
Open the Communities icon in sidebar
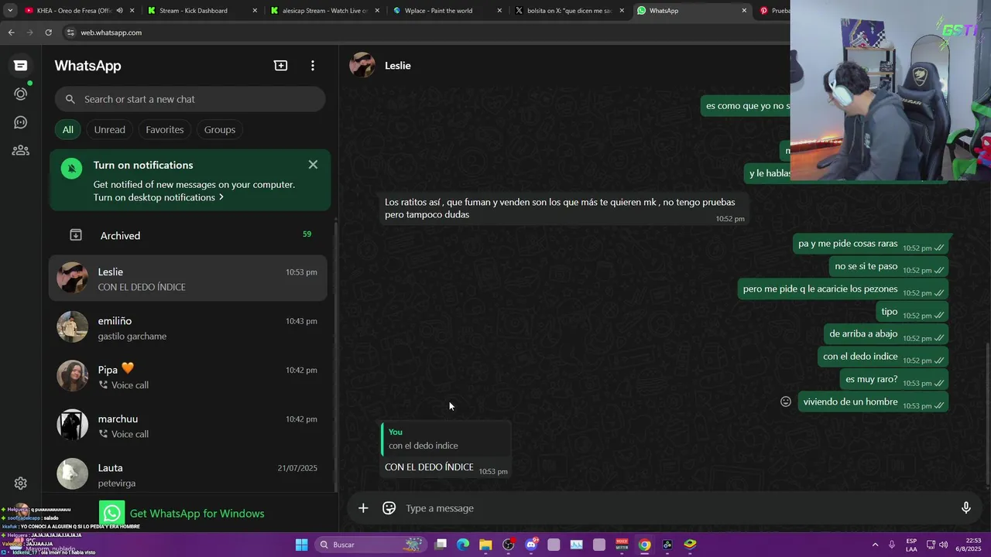pyautogui.click(x=21, y=151)
